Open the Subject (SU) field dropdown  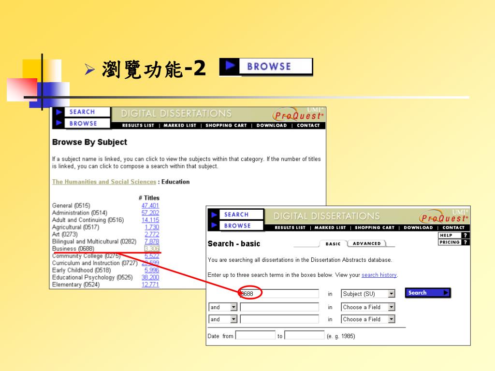click(x=368, y=294)
